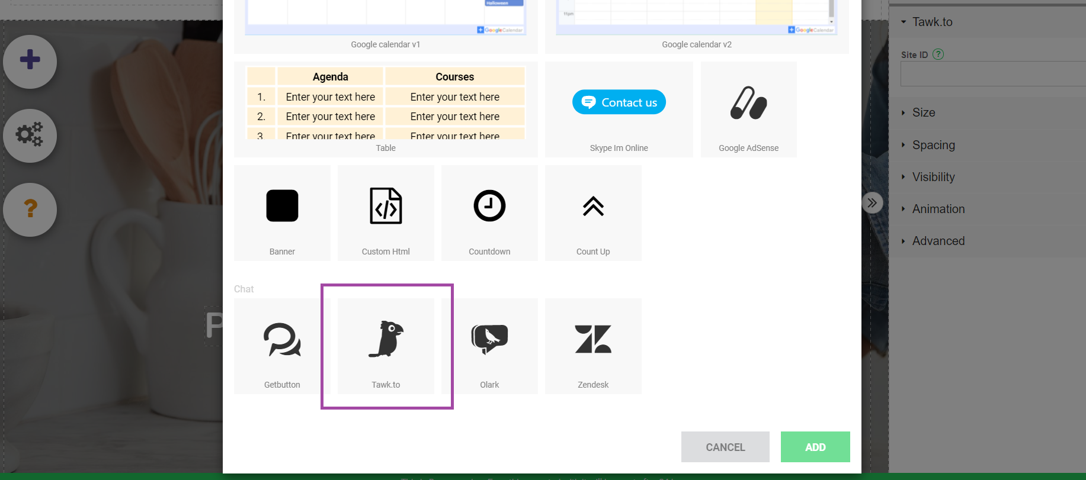Click the Site ID help icon
The image size is (1086, 480).
coord(938,54)
